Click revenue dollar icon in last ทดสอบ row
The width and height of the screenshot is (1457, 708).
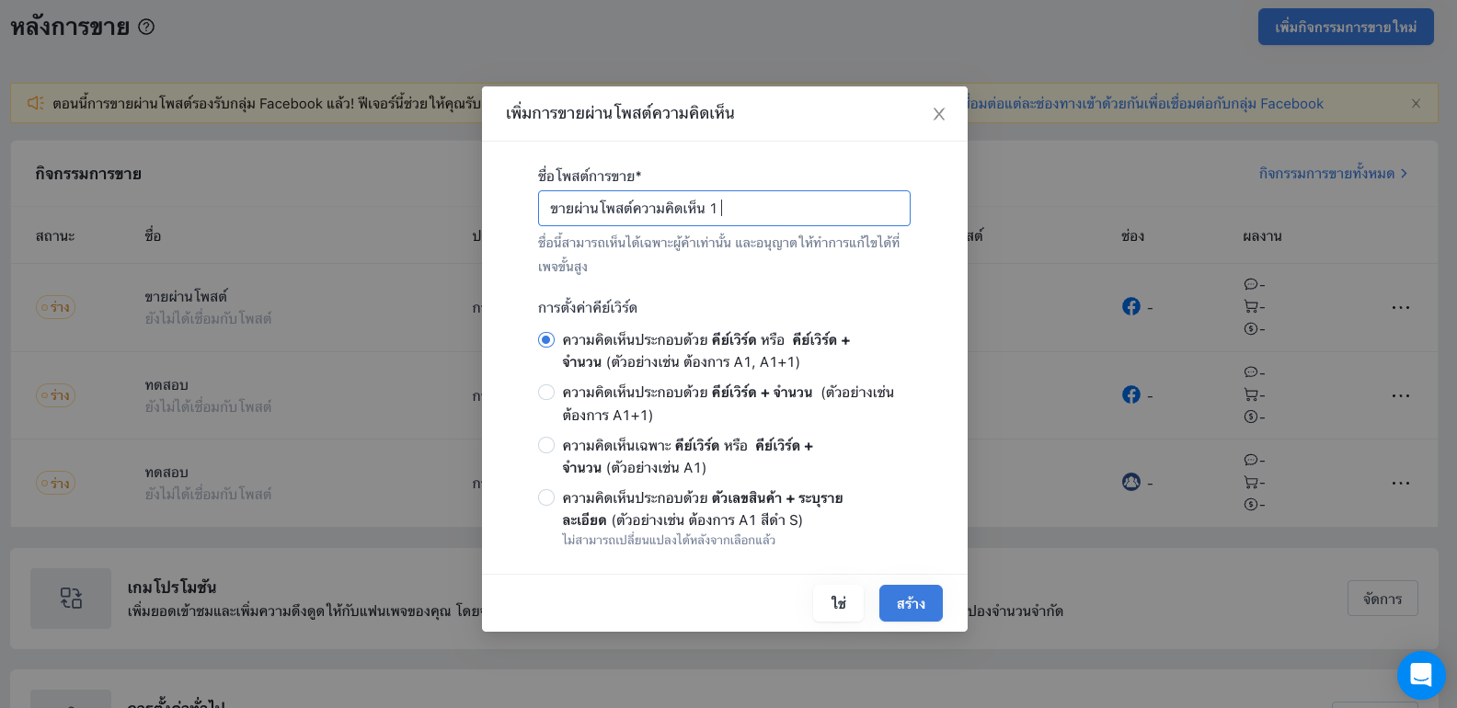[1251, 504]
